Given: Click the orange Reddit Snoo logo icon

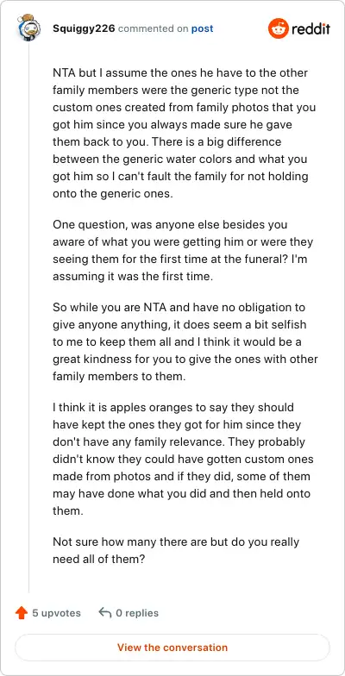Looking at the screenshot, I should (278, 29).
